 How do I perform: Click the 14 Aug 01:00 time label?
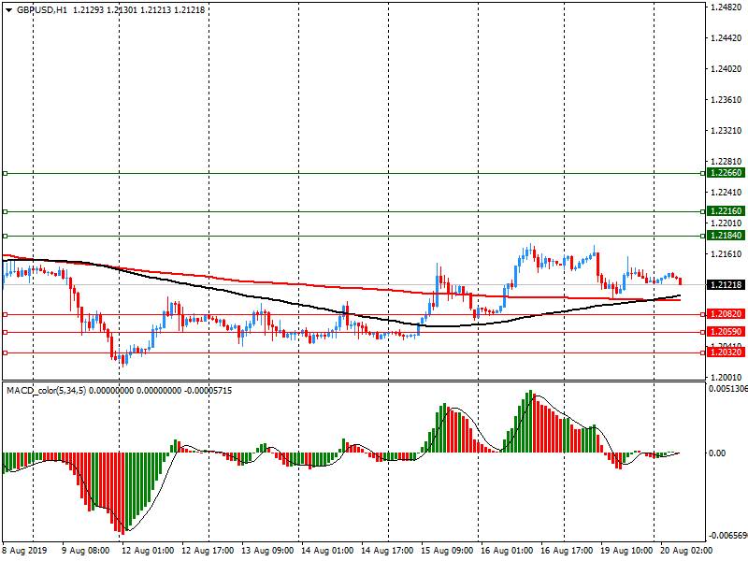(327, 551)
